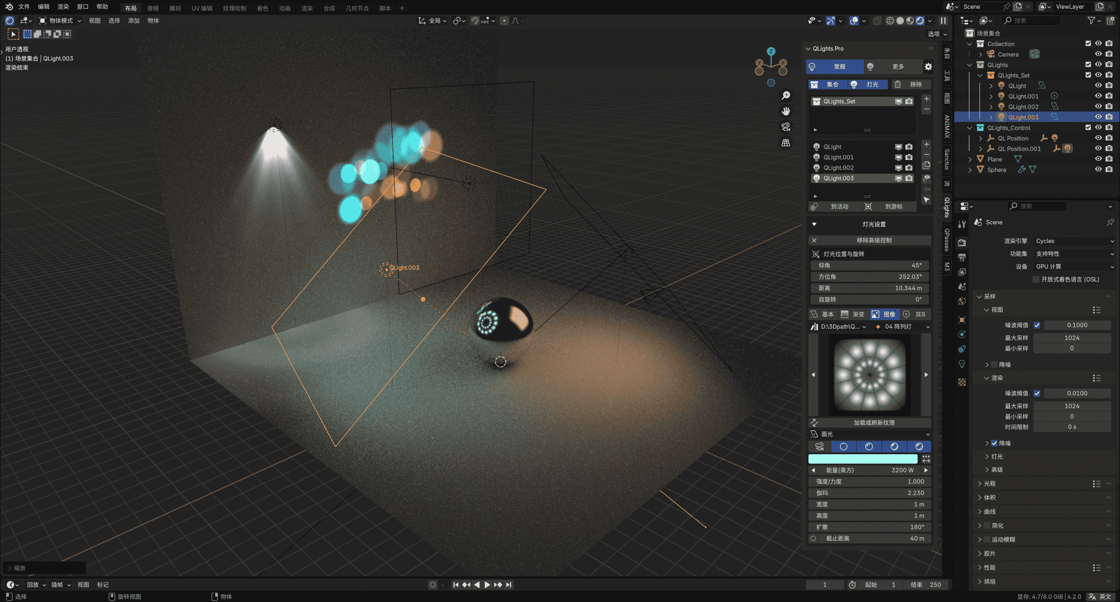This screenshot has height=602, width=1120.
Task: Click 'to active' button
Action: pos(834,206)
